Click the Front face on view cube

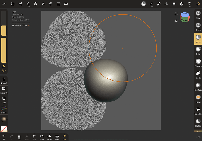185,14
